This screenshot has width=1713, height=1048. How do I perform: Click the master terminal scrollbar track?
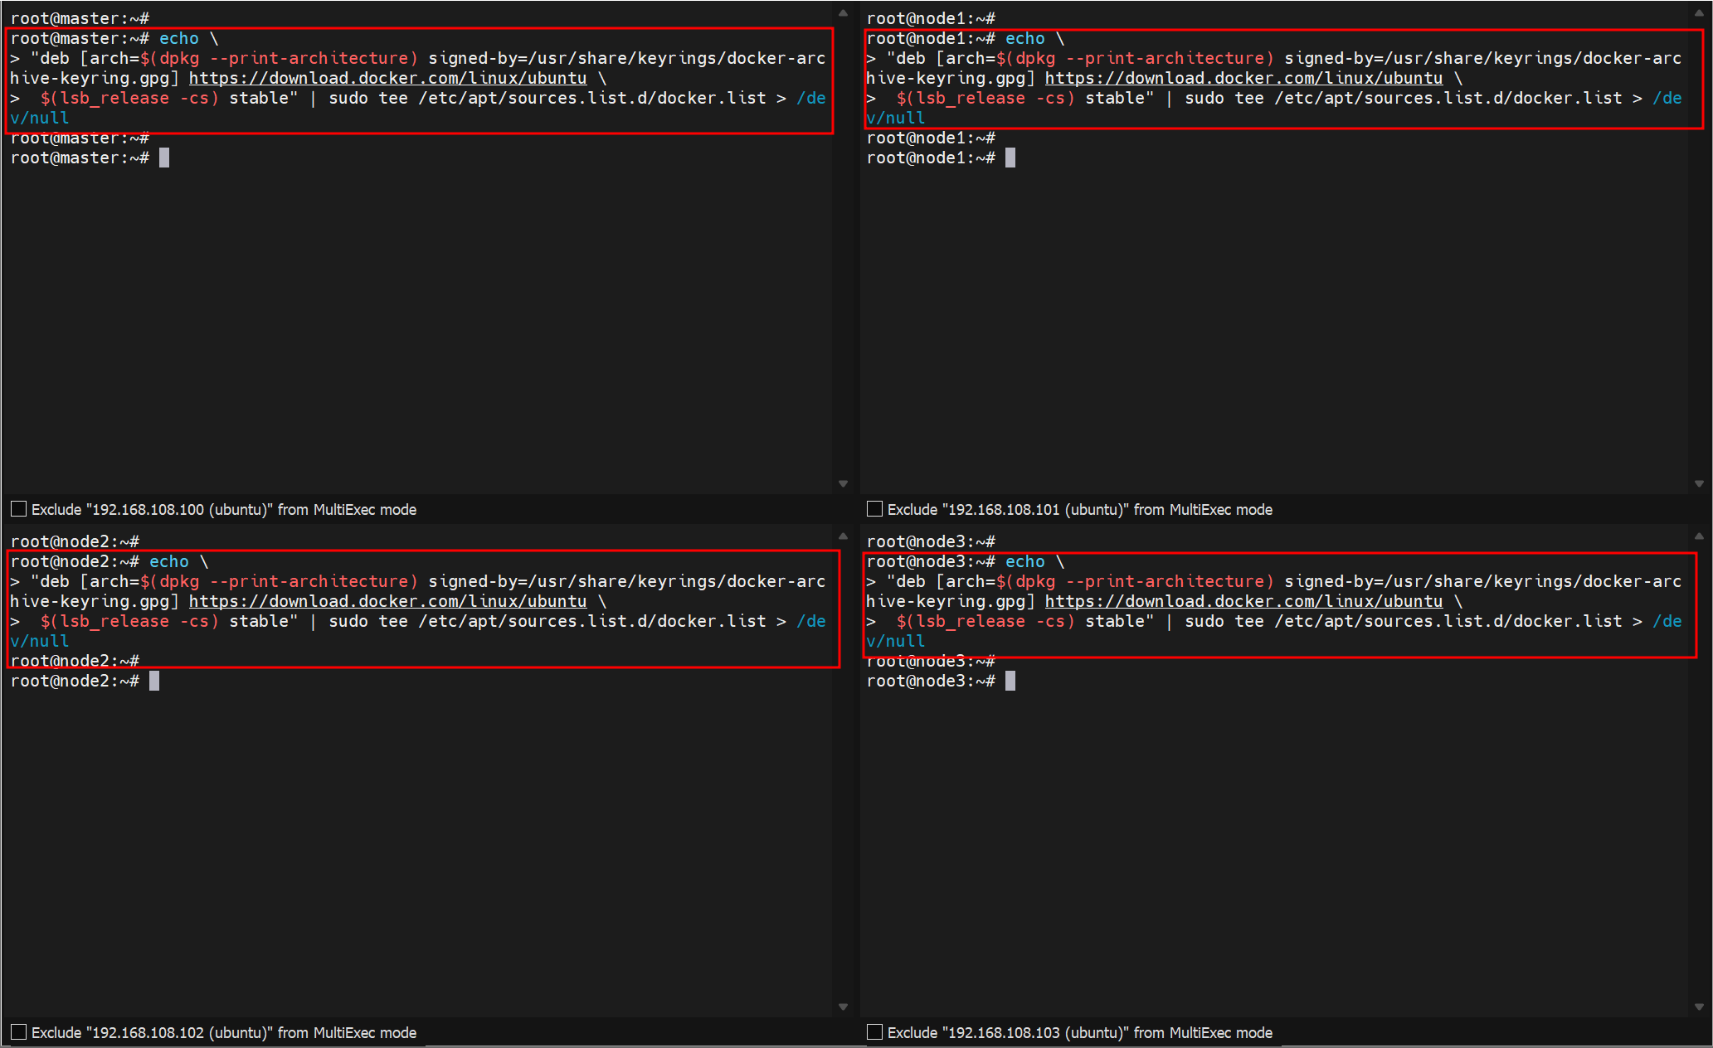[x=843, y=249]
